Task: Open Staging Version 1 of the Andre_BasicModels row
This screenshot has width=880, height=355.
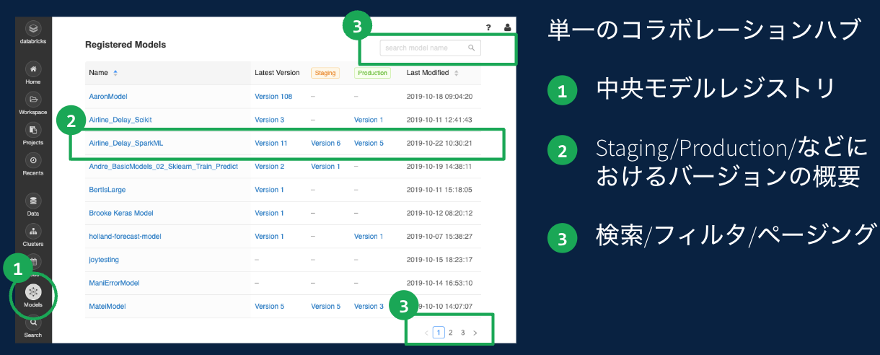Action: [325, 166]
